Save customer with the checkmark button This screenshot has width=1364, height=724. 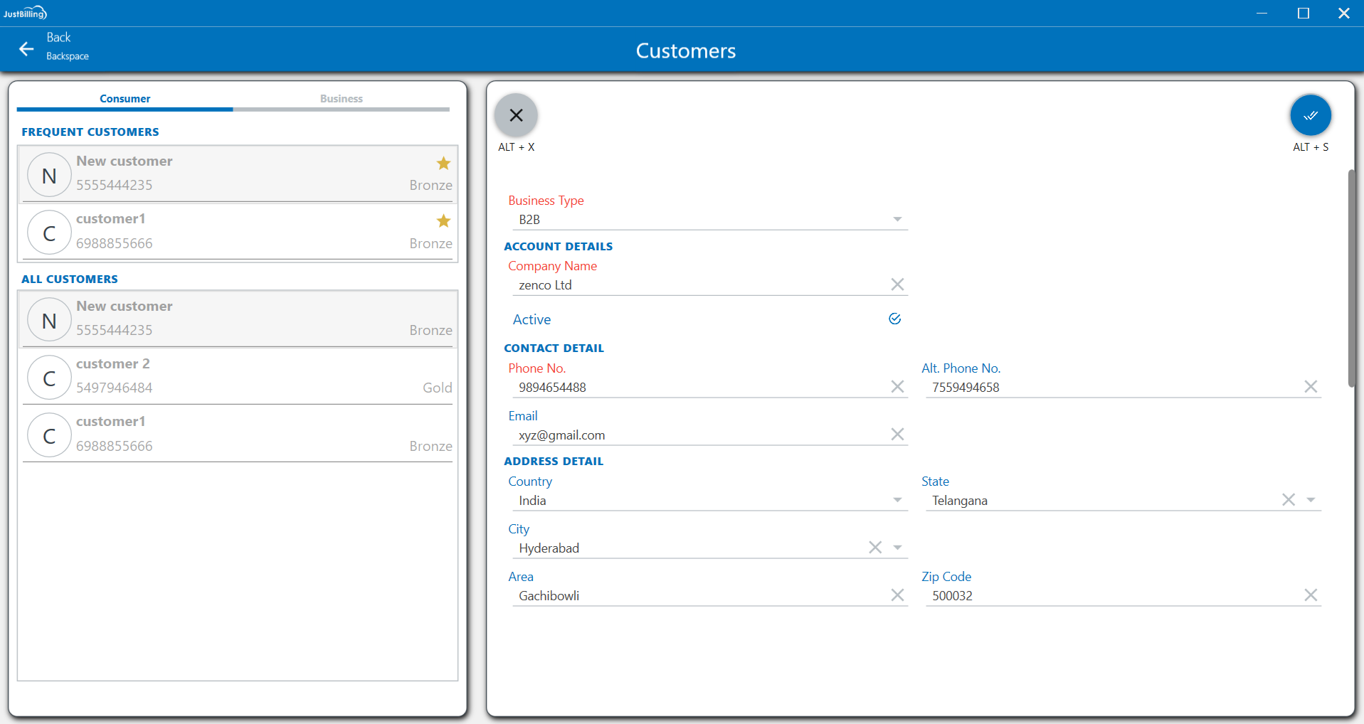tap(1310, 115)
